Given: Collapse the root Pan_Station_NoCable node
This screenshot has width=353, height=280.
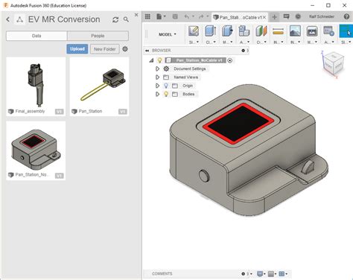Looking at the screenshot, I should 151,60.
